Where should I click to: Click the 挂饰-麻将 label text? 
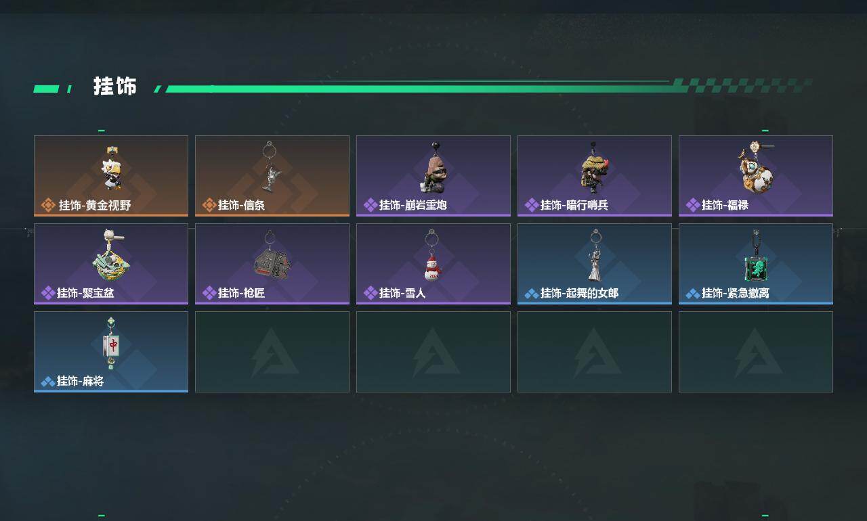tap(80, 382)
